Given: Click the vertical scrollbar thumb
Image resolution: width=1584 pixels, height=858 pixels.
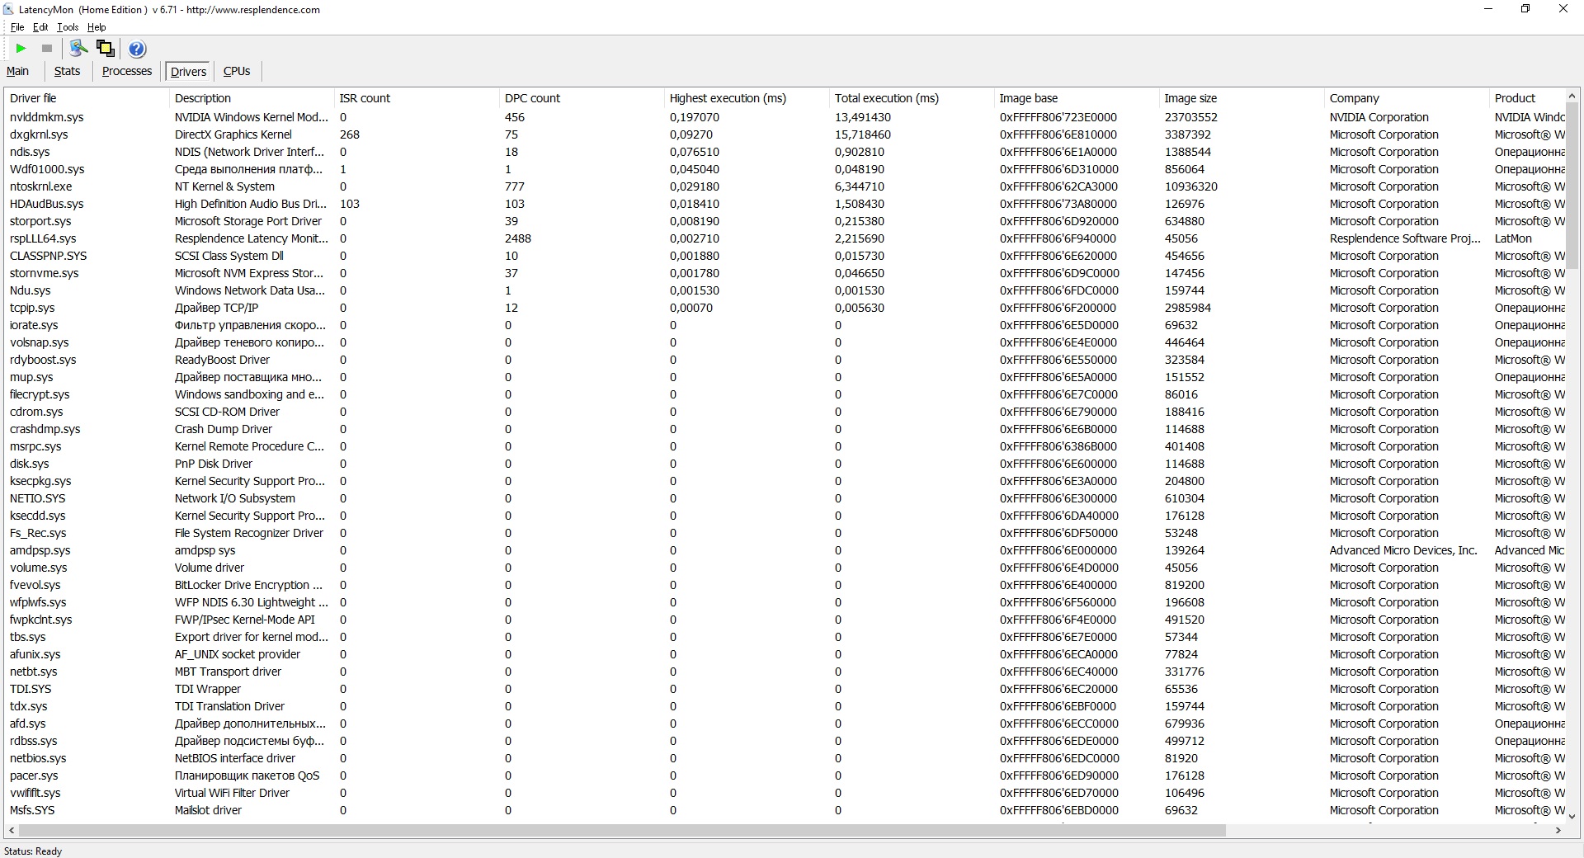Looking at the screenshot, I should [x=1572, y=186].
